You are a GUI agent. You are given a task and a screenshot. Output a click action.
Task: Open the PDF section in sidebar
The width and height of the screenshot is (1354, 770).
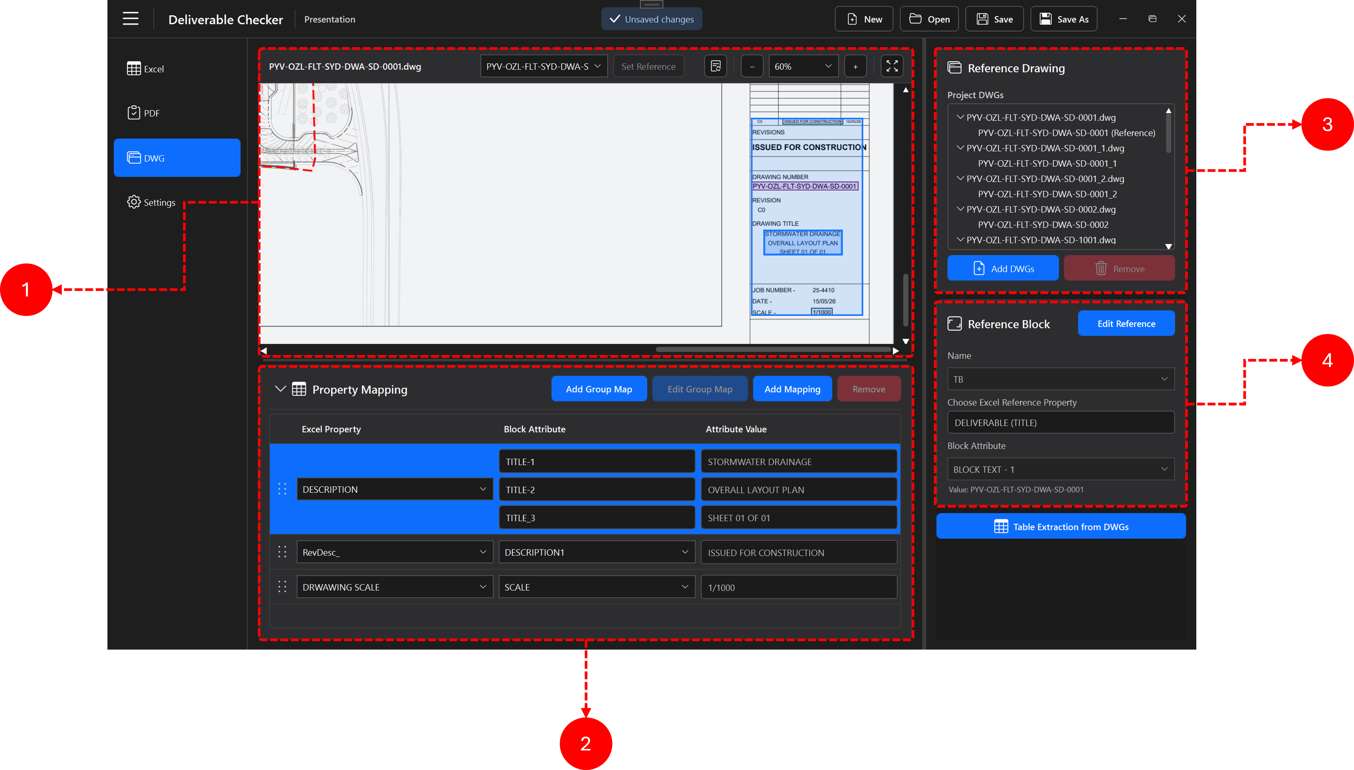coord(177,113)
